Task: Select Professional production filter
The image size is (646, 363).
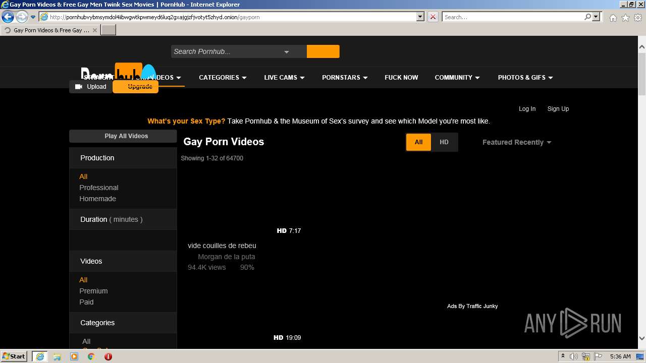Action: 99,188
